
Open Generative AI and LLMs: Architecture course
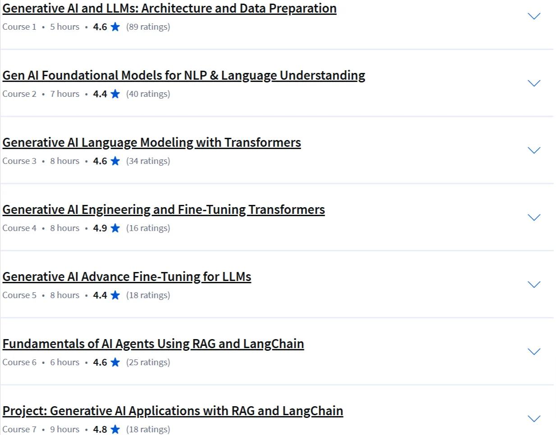170,9
